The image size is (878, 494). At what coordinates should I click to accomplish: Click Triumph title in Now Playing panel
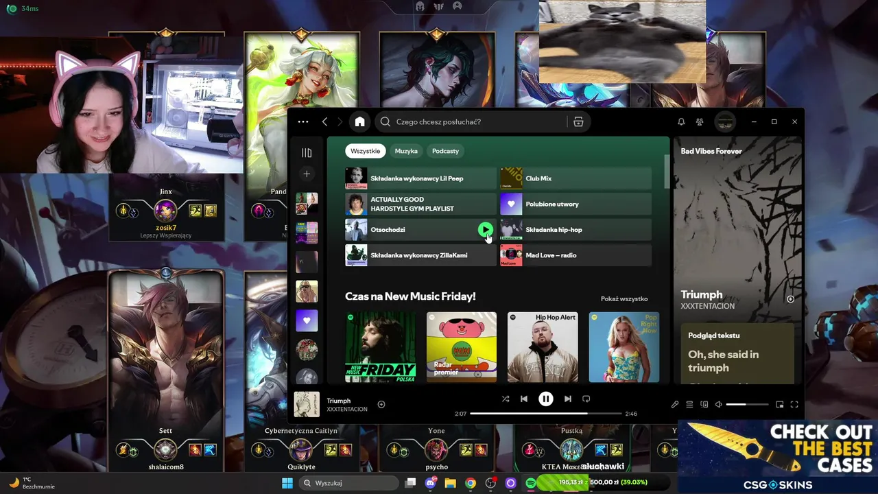[702, 294]
